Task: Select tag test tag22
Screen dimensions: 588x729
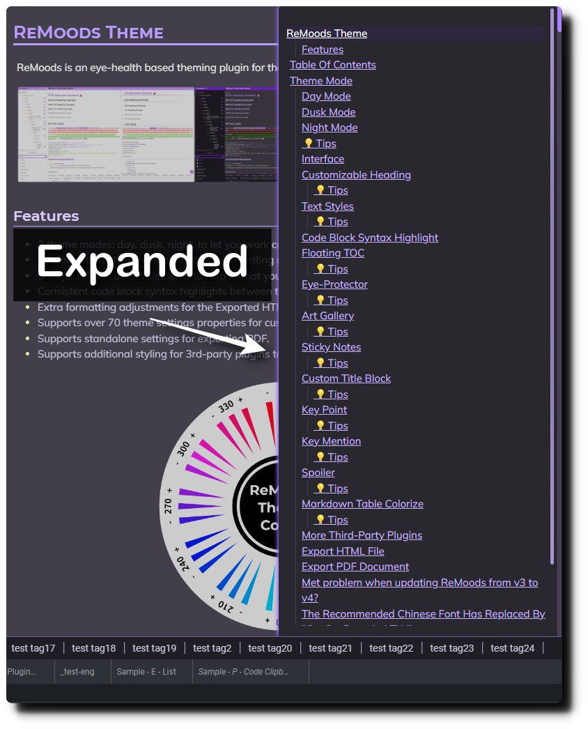Action: pos(391,648)
